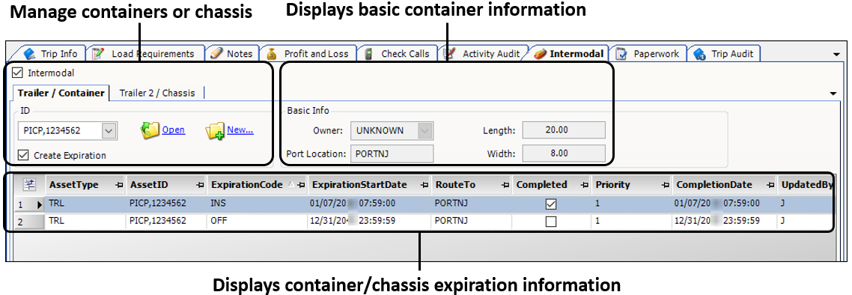
Task: Expand the Trailer tabs overflow arrow
Action: point(833,94)
